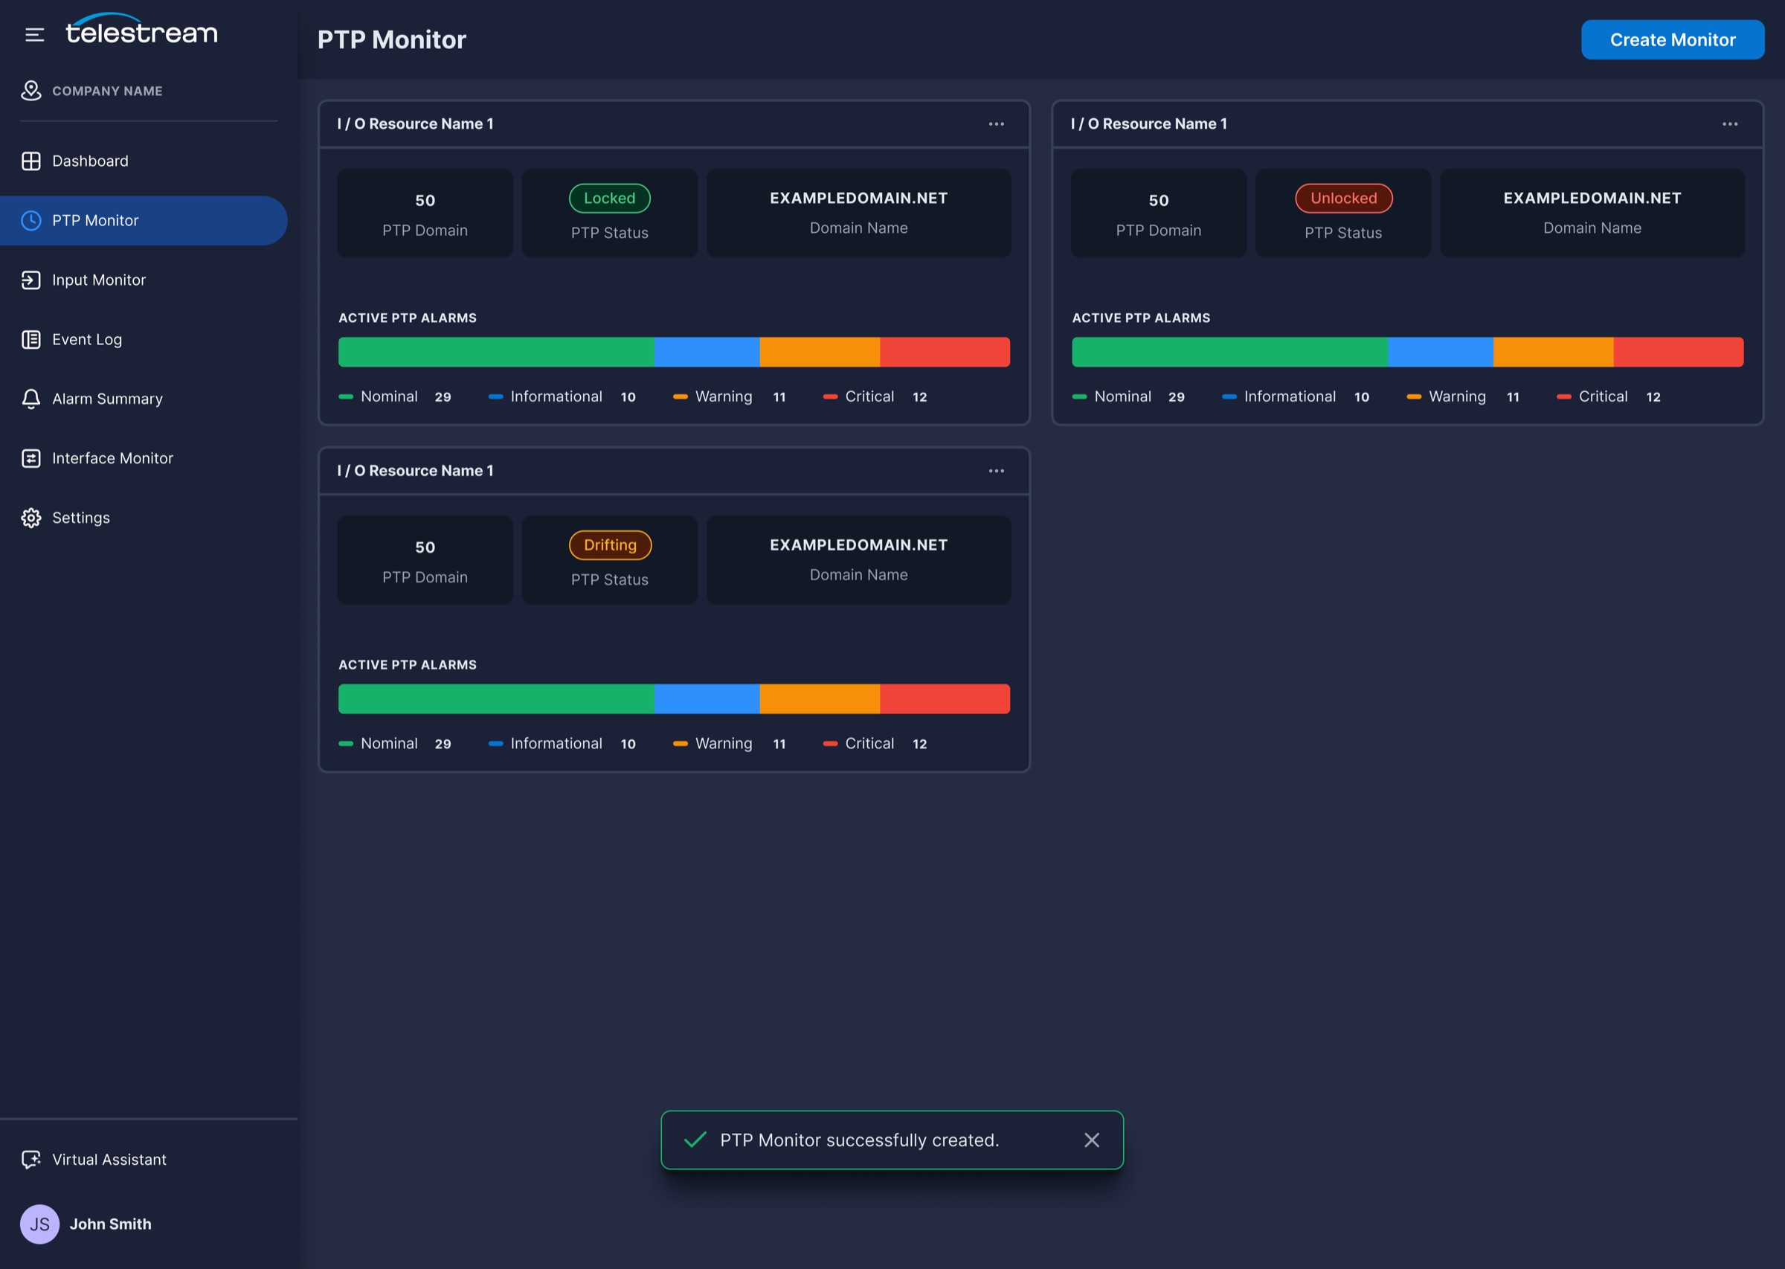Click the Event Log list icon
The width and height of the screenshot is (1785, 1269).
point(30,339)
